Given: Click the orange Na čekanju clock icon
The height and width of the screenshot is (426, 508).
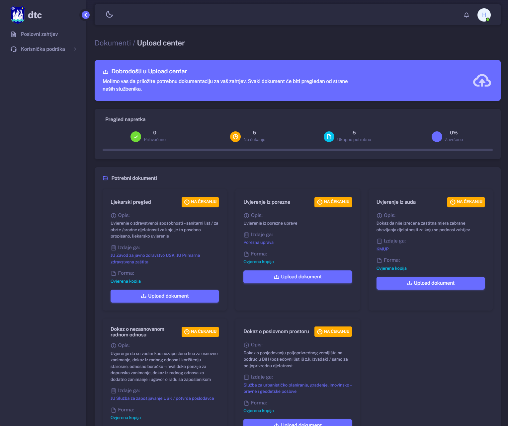Looking at the screenshot, I should point(235,136).
